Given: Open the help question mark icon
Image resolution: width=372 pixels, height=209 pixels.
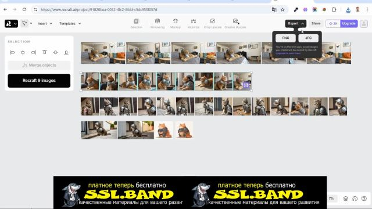Looking at the screenshot, I should (x=364, y=199).
